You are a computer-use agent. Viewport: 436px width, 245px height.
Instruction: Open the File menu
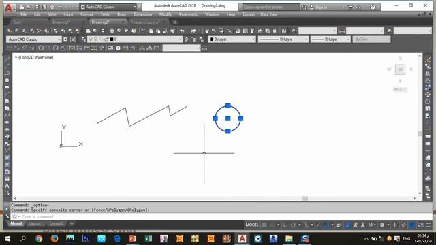click(x=24, y=14)
